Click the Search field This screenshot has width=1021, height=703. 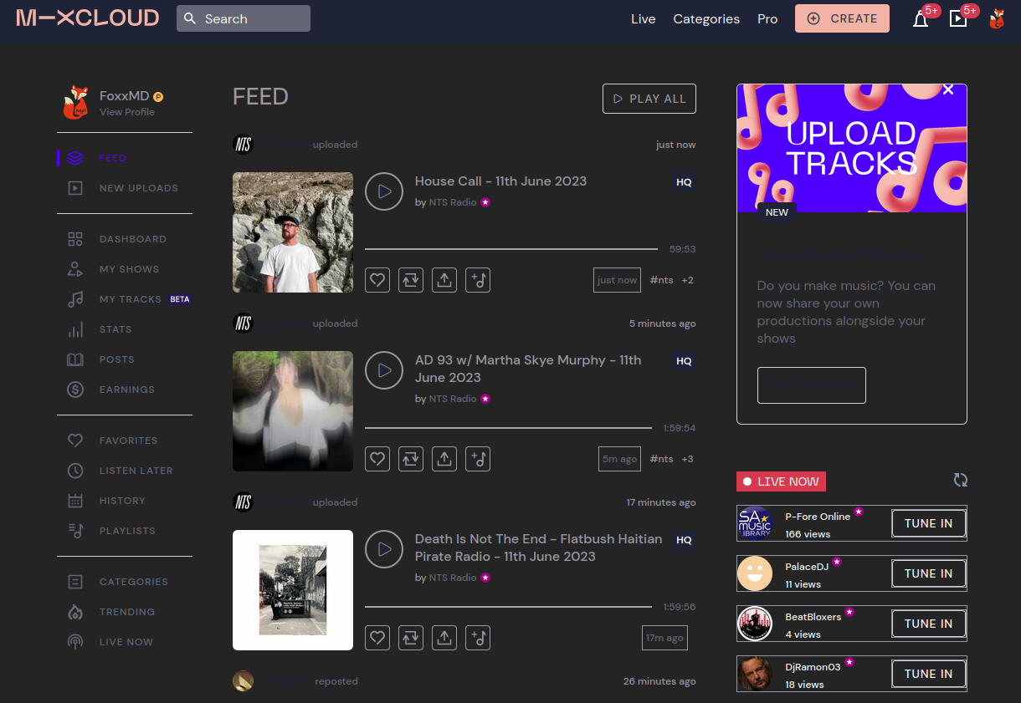click(244, 18)
